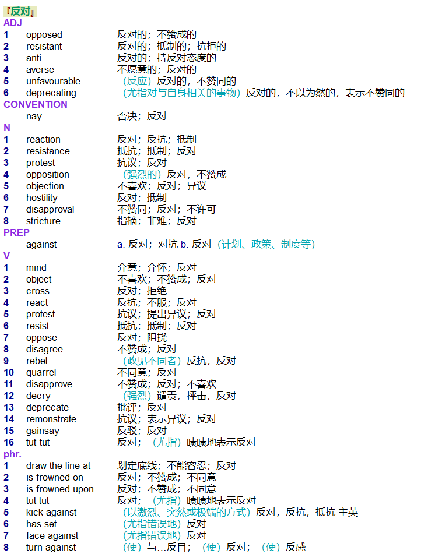
Task: Click the CONVENTION heading
Action: pyautogui.click(x=36, y=105)
